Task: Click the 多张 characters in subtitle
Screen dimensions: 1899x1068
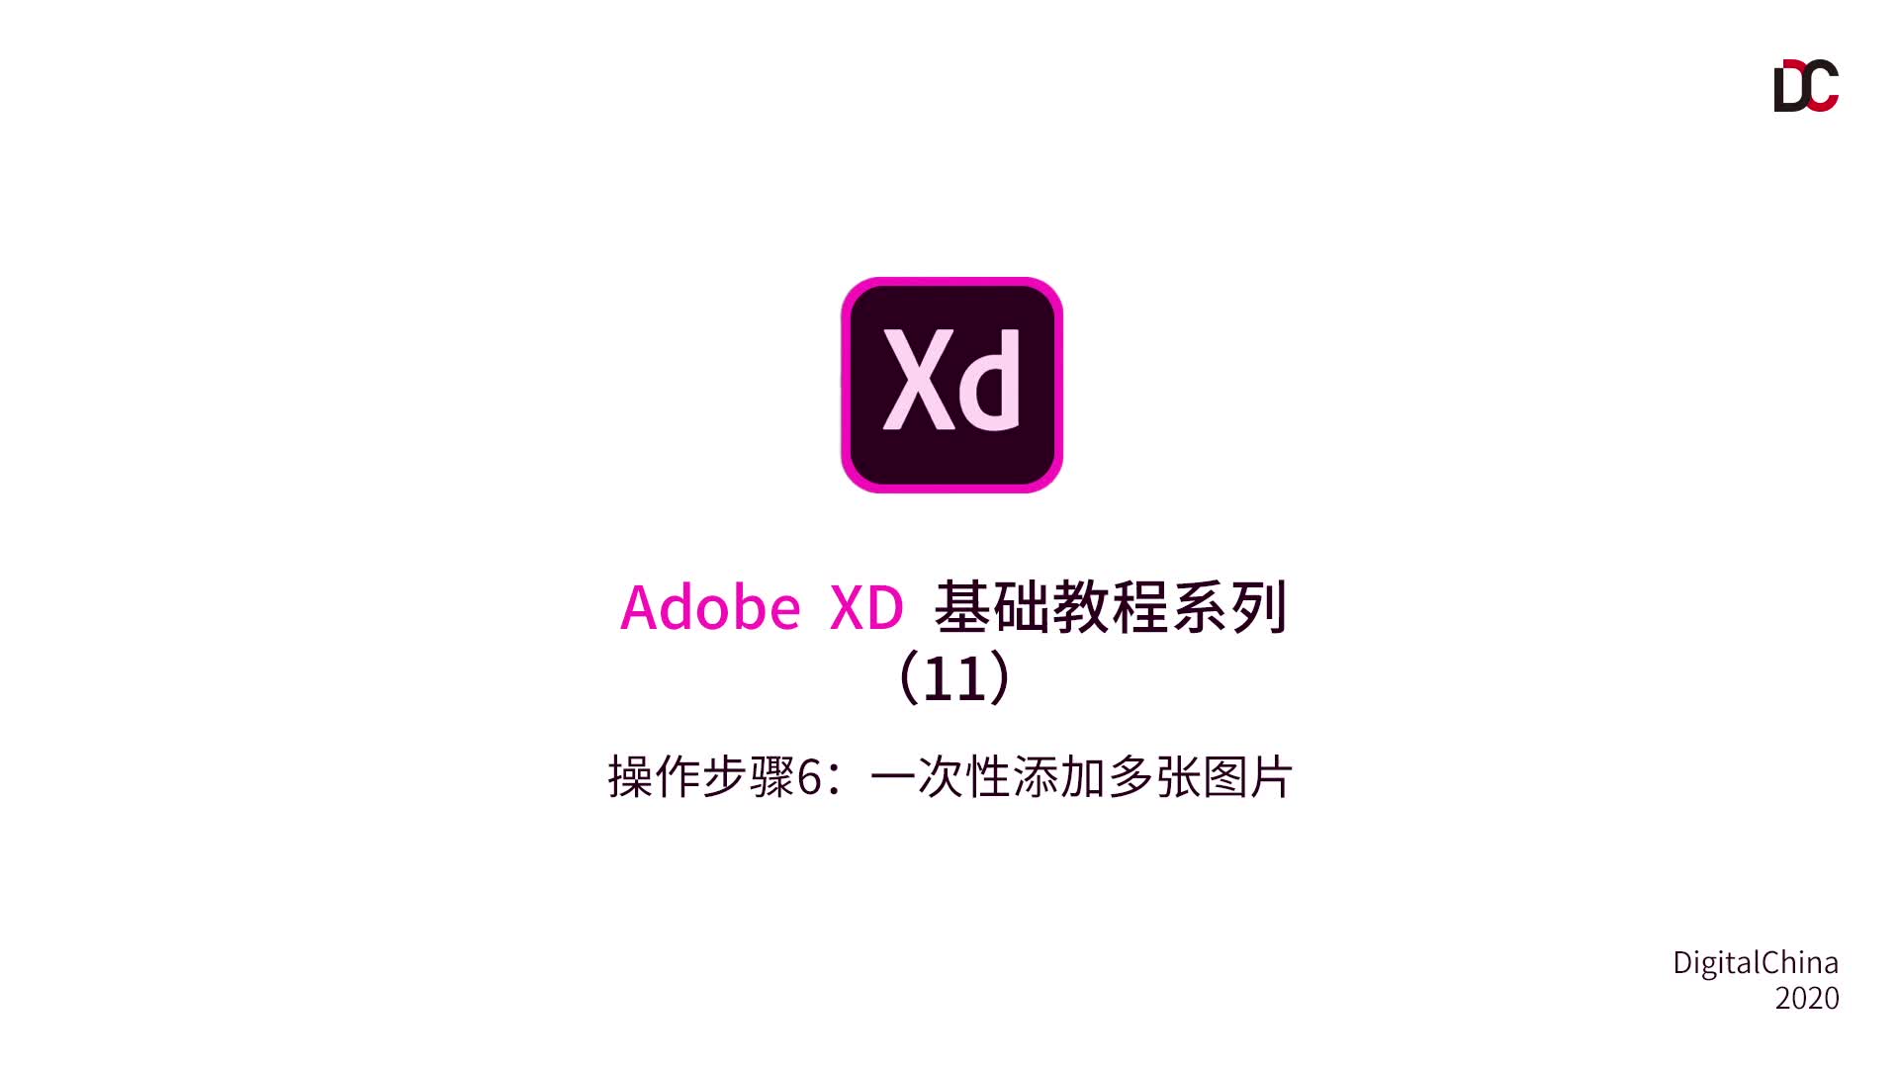Action: click(x=1153, y=776)
